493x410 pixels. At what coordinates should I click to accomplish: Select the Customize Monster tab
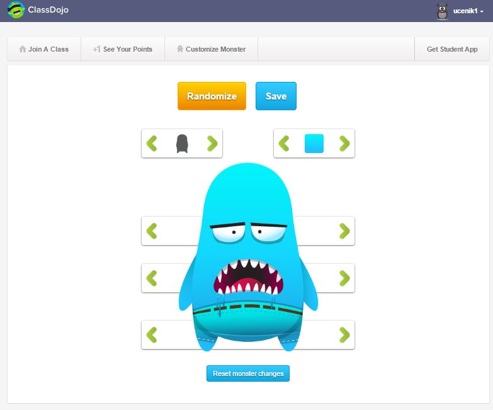(x=211, y=49)
